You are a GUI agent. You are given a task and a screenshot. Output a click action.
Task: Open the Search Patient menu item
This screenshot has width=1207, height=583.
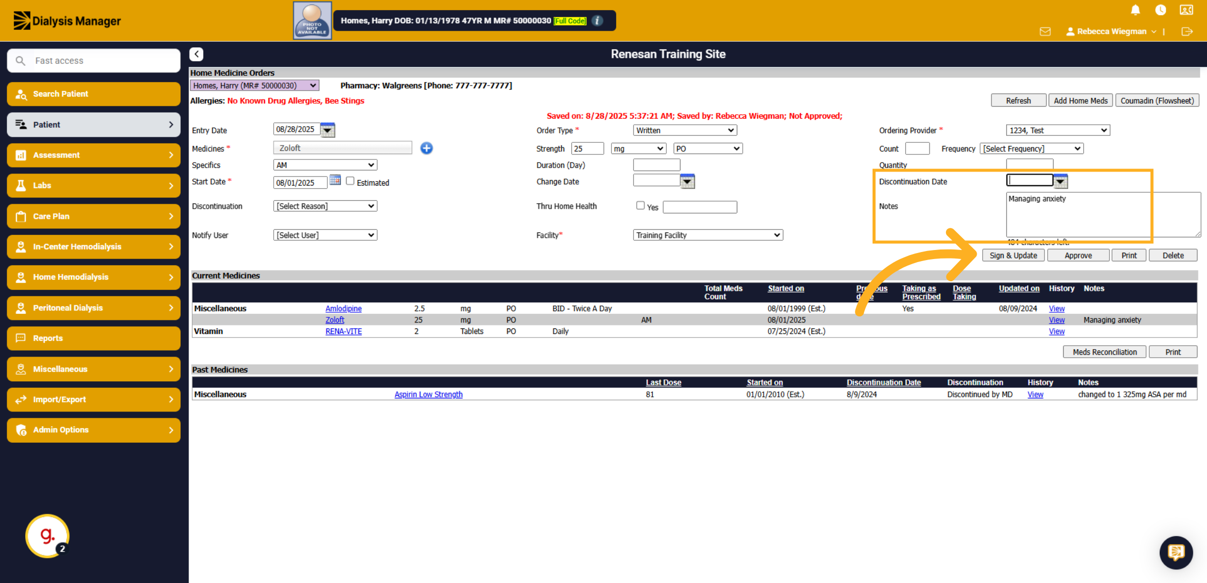(94, 94)
